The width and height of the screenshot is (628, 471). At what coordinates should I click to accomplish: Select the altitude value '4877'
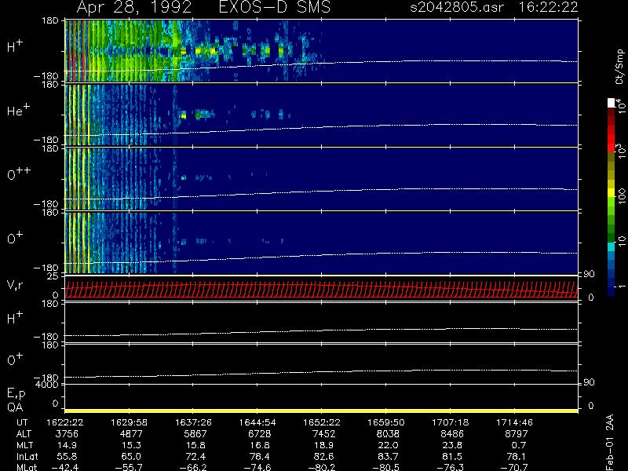coord(131,434)
